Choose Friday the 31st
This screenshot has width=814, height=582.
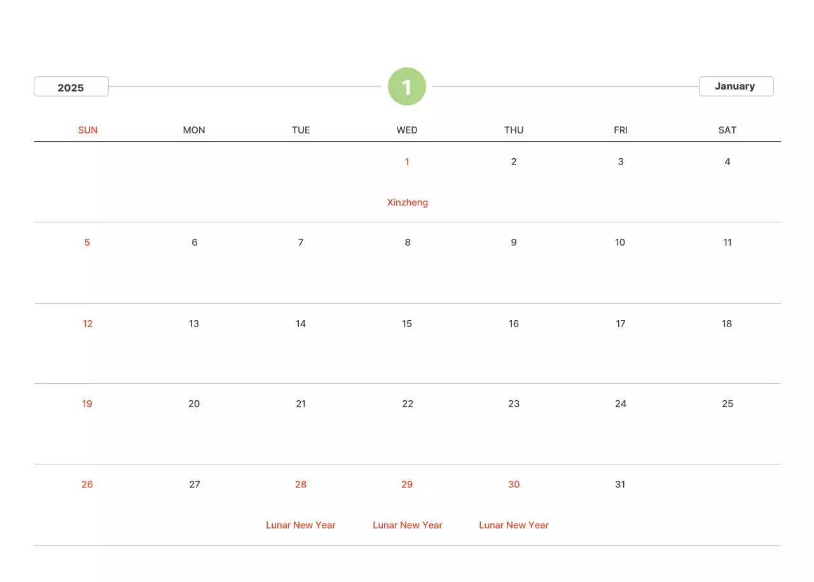[620, 485]
